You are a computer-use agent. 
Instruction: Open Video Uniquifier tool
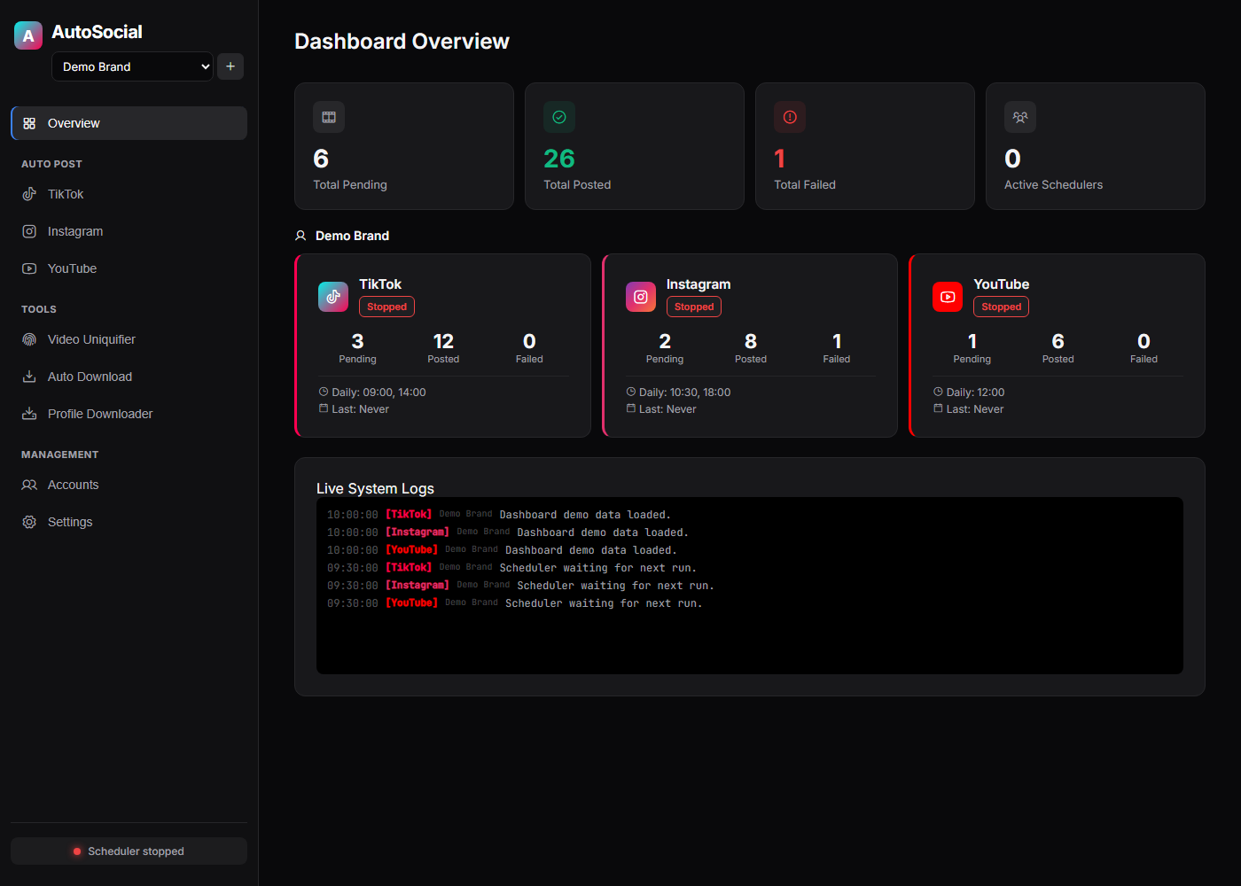[129, 339]
